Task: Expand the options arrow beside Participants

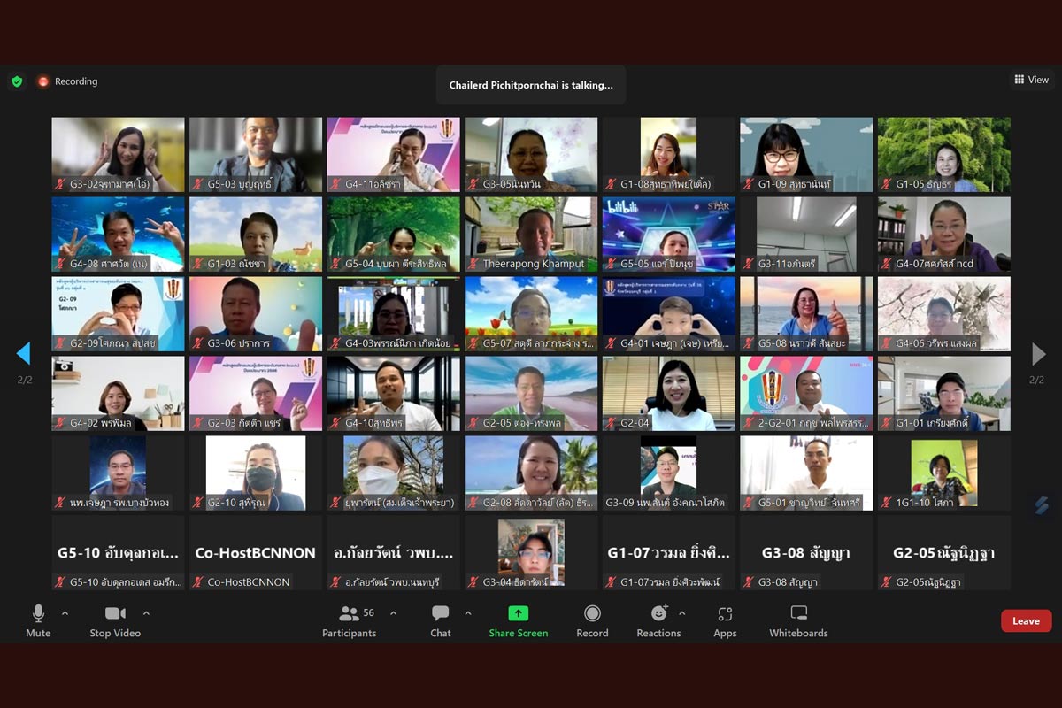Action: pyautogui.click(x=393, y=613)
